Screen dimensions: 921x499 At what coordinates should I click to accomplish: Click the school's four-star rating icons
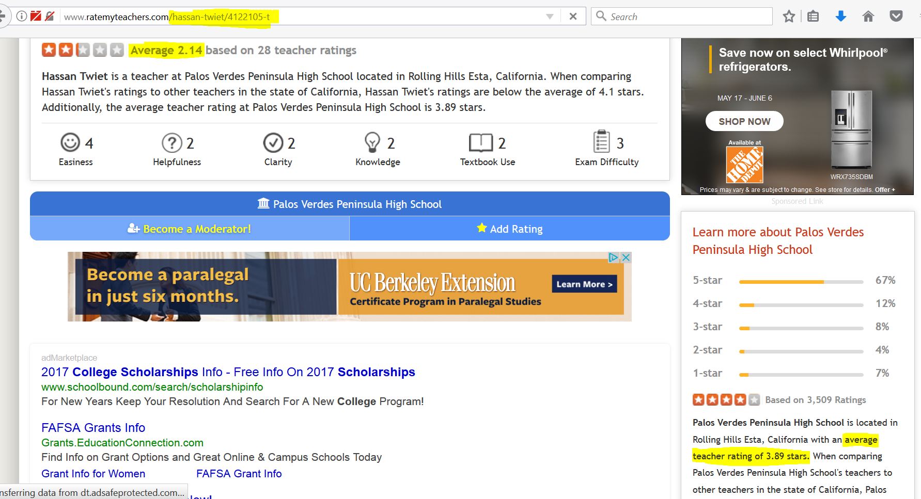(726, 399)
